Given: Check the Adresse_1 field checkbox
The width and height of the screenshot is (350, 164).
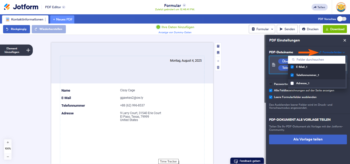Looking at the screenshot, I should point(292,83).
